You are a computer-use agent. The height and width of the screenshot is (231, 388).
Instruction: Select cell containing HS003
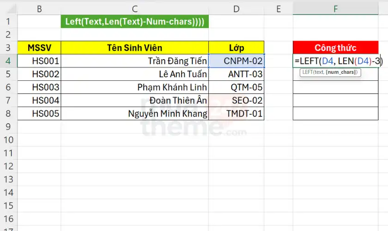(x=39, y=87)
